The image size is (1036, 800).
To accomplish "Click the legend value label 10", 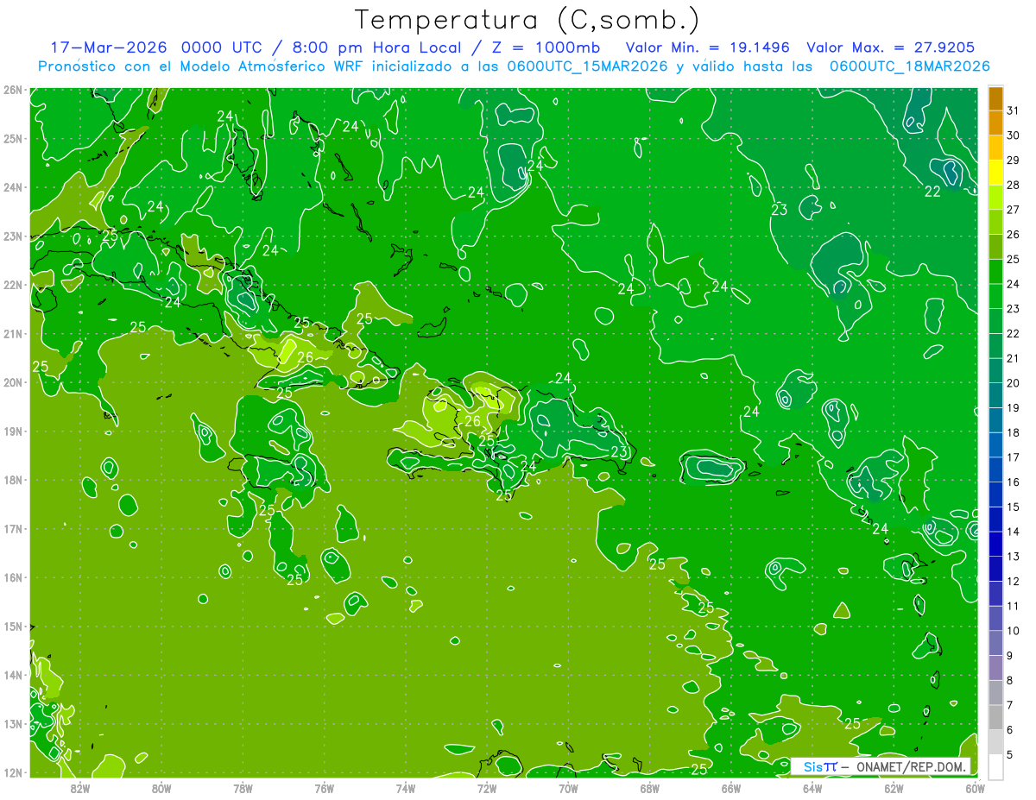I will (x=1013, y=630).
